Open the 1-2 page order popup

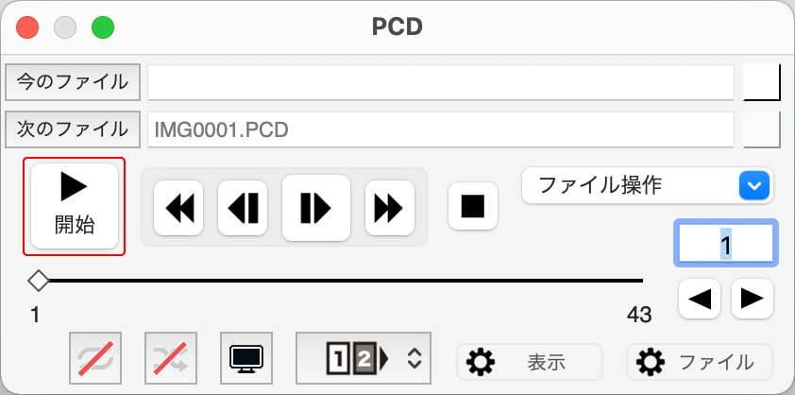[x=364, y=358]
